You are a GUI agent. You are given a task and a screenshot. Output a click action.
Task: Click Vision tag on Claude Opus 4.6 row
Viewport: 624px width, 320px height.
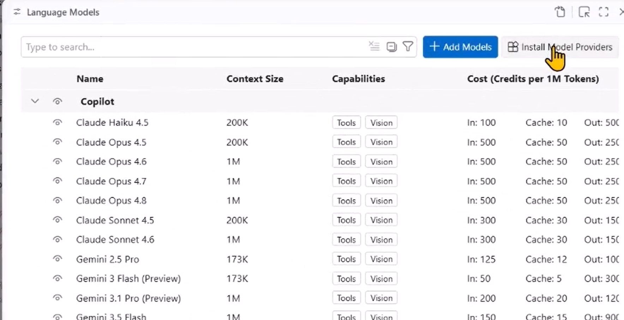(x=381, y=162)
